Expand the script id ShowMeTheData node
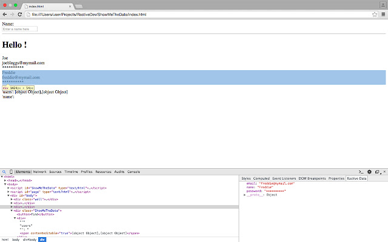This screenshot has width=388, height=242. coord(8,188)
